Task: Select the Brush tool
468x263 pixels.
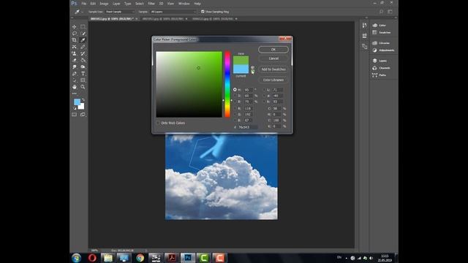Action: click(83, 47)
